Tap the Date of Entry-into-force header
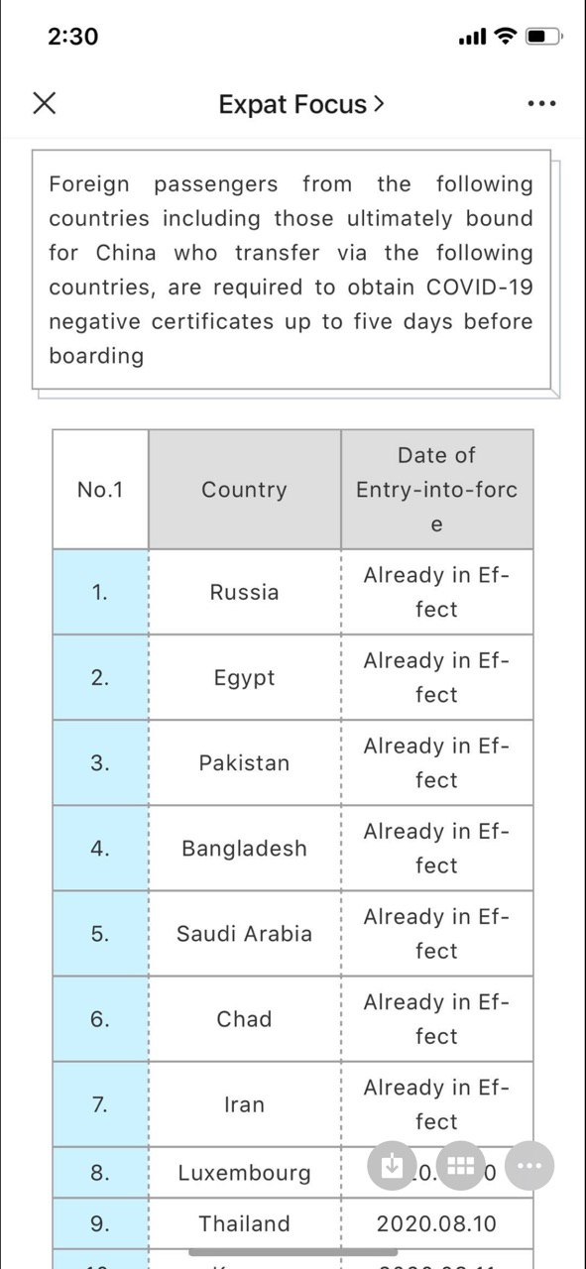 pyautogui.click(x=437, y=489)
